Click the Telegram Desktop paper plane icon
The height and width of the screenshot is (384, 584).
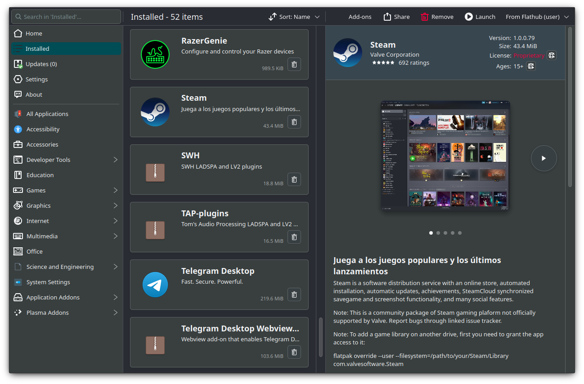click(x=155, y=285)
